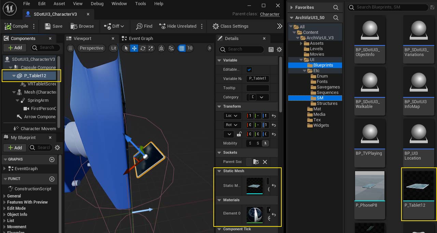The width and height of the screenshot is (437, 233).
Task: Click the Favorites search magnifier icon
Action: 336,7
